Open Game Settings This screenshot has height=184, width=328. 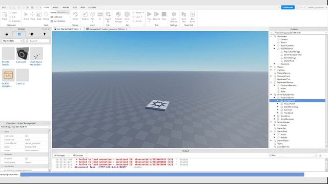(174, 17)
